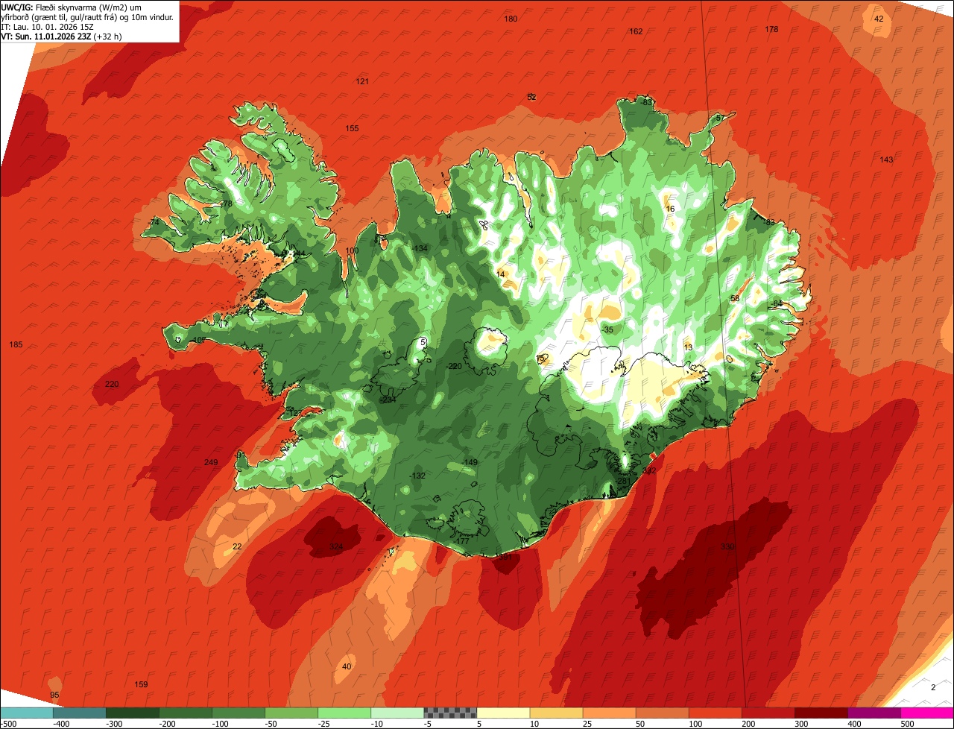
Task: Click the -177 value near the south coast
Action: (x=462, y=541)
